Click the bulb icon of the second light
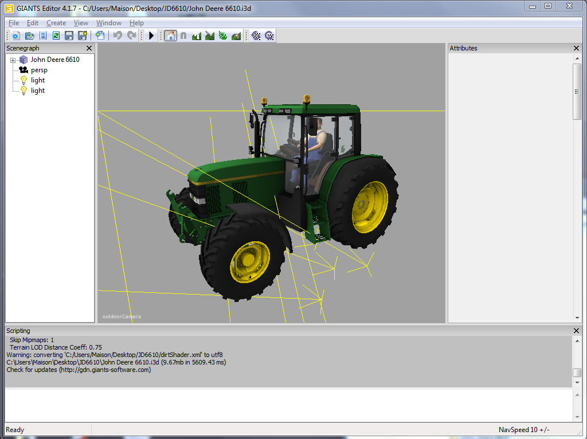This screenshot has width=587, height=439. coord(24,91)
